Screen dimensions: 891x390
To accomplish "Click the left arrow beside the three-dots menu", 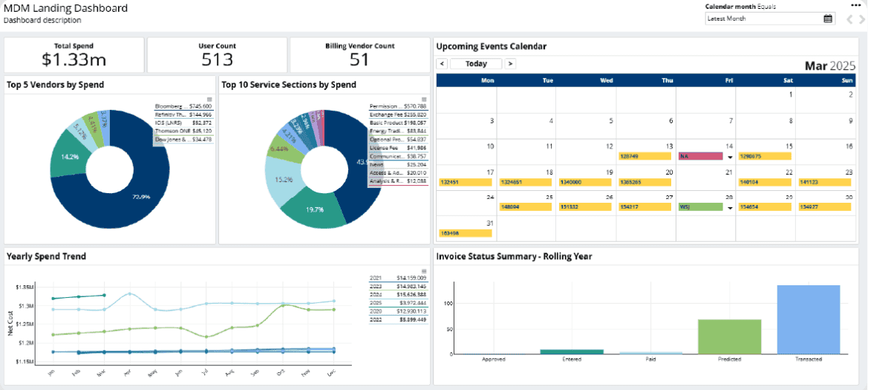I will [x=851, y=20].
